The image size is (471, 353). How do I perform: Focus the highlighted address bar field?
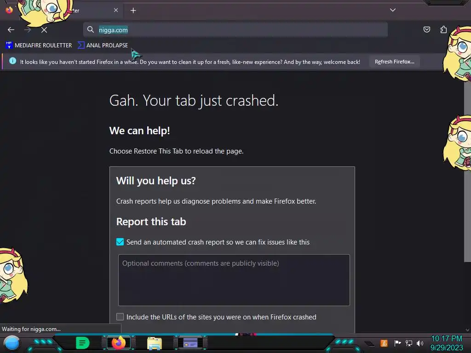point(235,30)
